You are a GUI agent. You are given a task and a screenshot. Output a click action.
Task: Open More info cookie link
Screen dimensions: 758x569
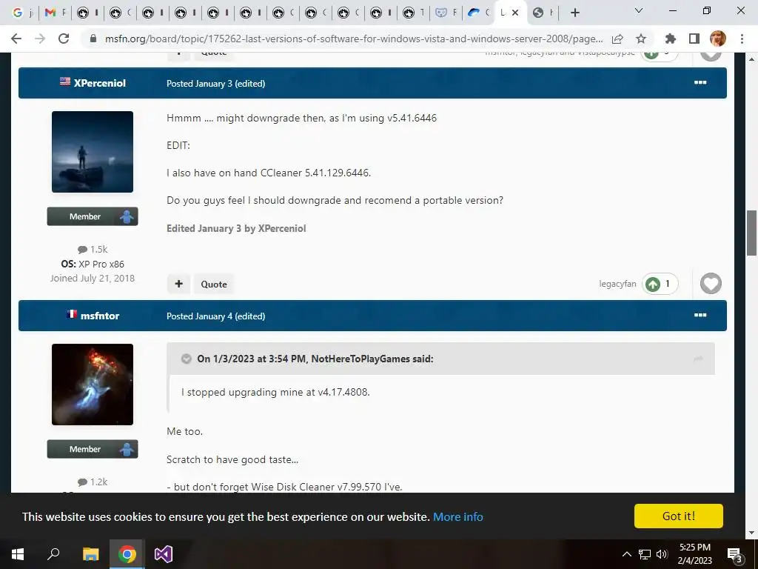pos(457,516)
